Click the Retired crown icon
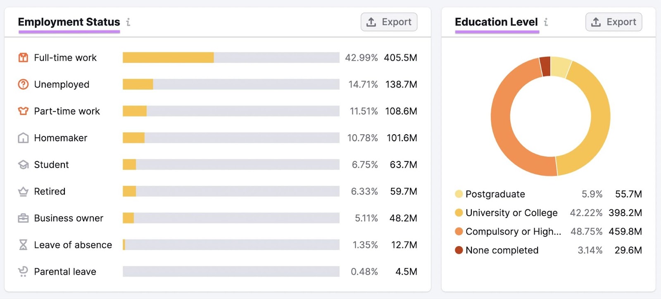The image size is (661, 299). (23, 191)
